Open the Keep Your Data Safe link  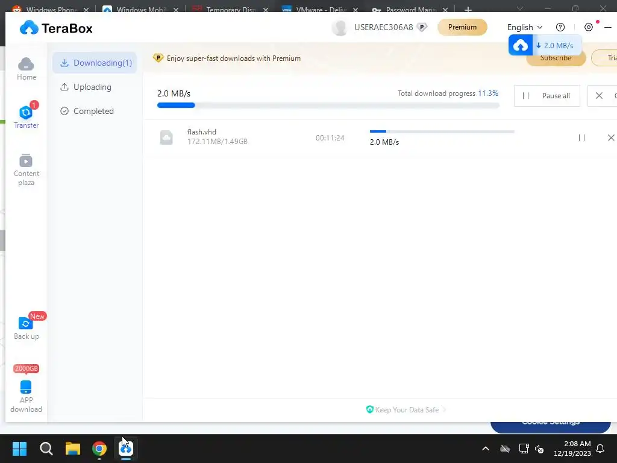point(407,410)
